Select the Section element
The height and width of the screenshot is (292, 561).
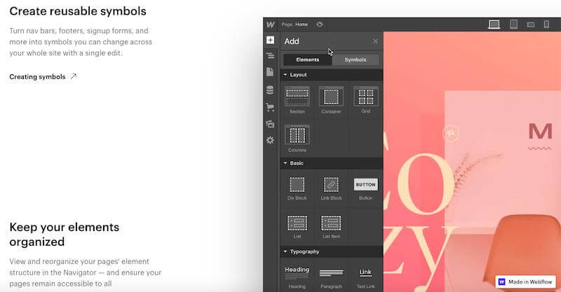pyautogui.click(x=297, y=99)
